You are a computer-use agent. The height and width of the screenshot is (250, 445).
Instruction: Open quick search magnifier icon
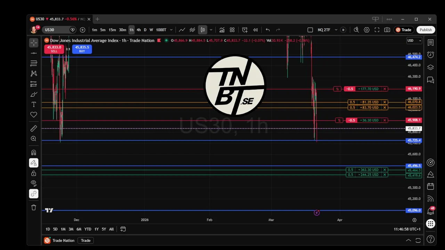[x=356, y=30]
